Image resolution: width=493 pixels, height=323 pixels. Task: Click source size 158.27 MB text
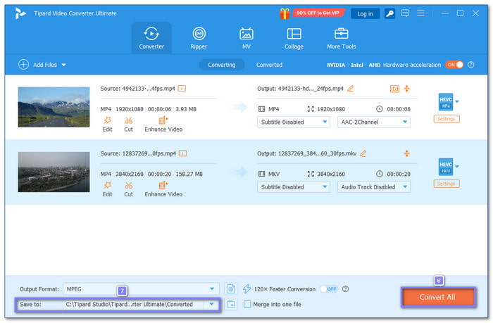pyautogui.click(x=189, y=174)
